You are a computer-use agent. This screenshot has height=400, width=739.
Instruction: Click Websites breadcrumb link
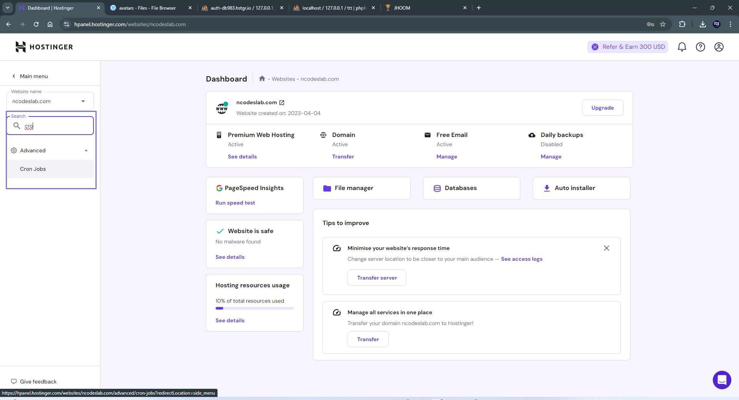(x=283, y=79)
